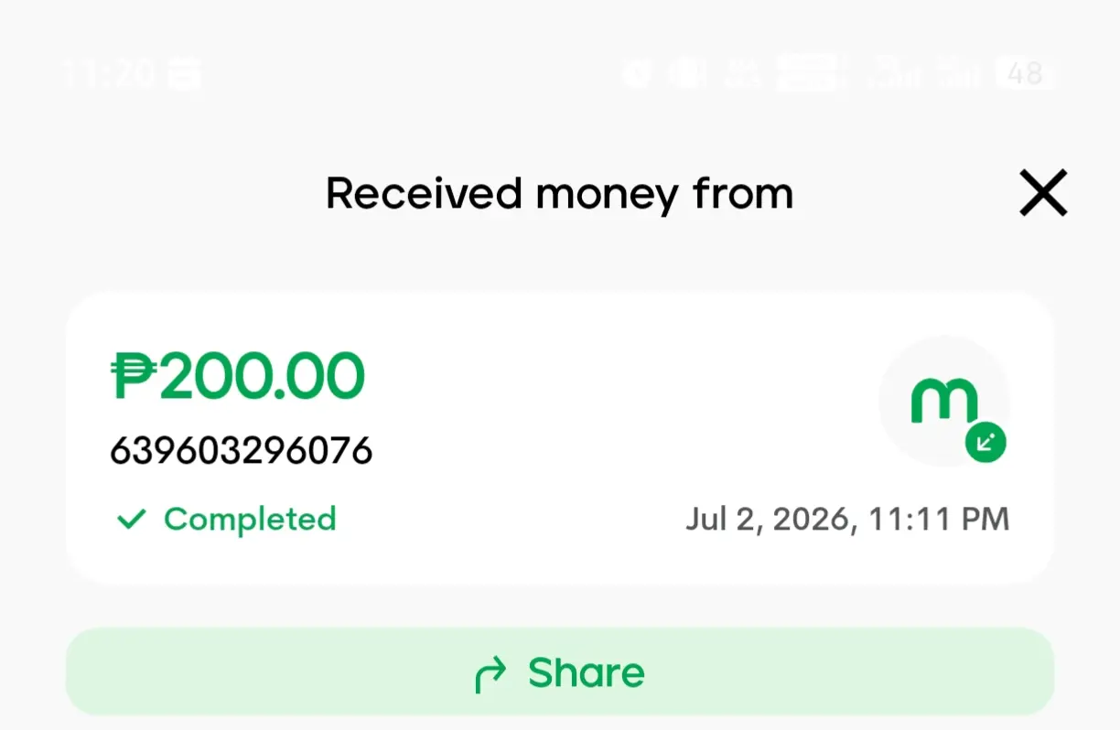Open the green m sender avatar
This screenshot has width=1120, height=730.
(944, 402)
